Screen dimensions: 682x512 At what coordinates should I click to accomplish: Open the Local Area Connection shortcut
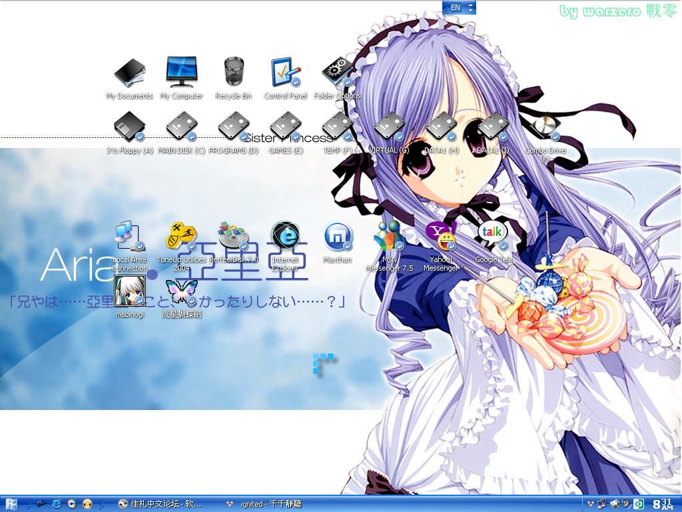click(129, 247)
